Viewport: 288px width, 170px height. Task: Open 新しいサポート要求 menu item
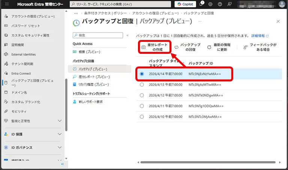(x=90, y=102)
